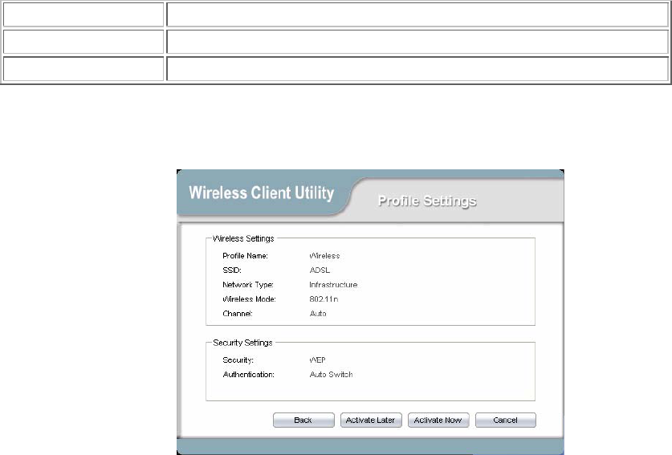
Task: Click SSID value 'ADSL'
Action: (x=320, y=270)
